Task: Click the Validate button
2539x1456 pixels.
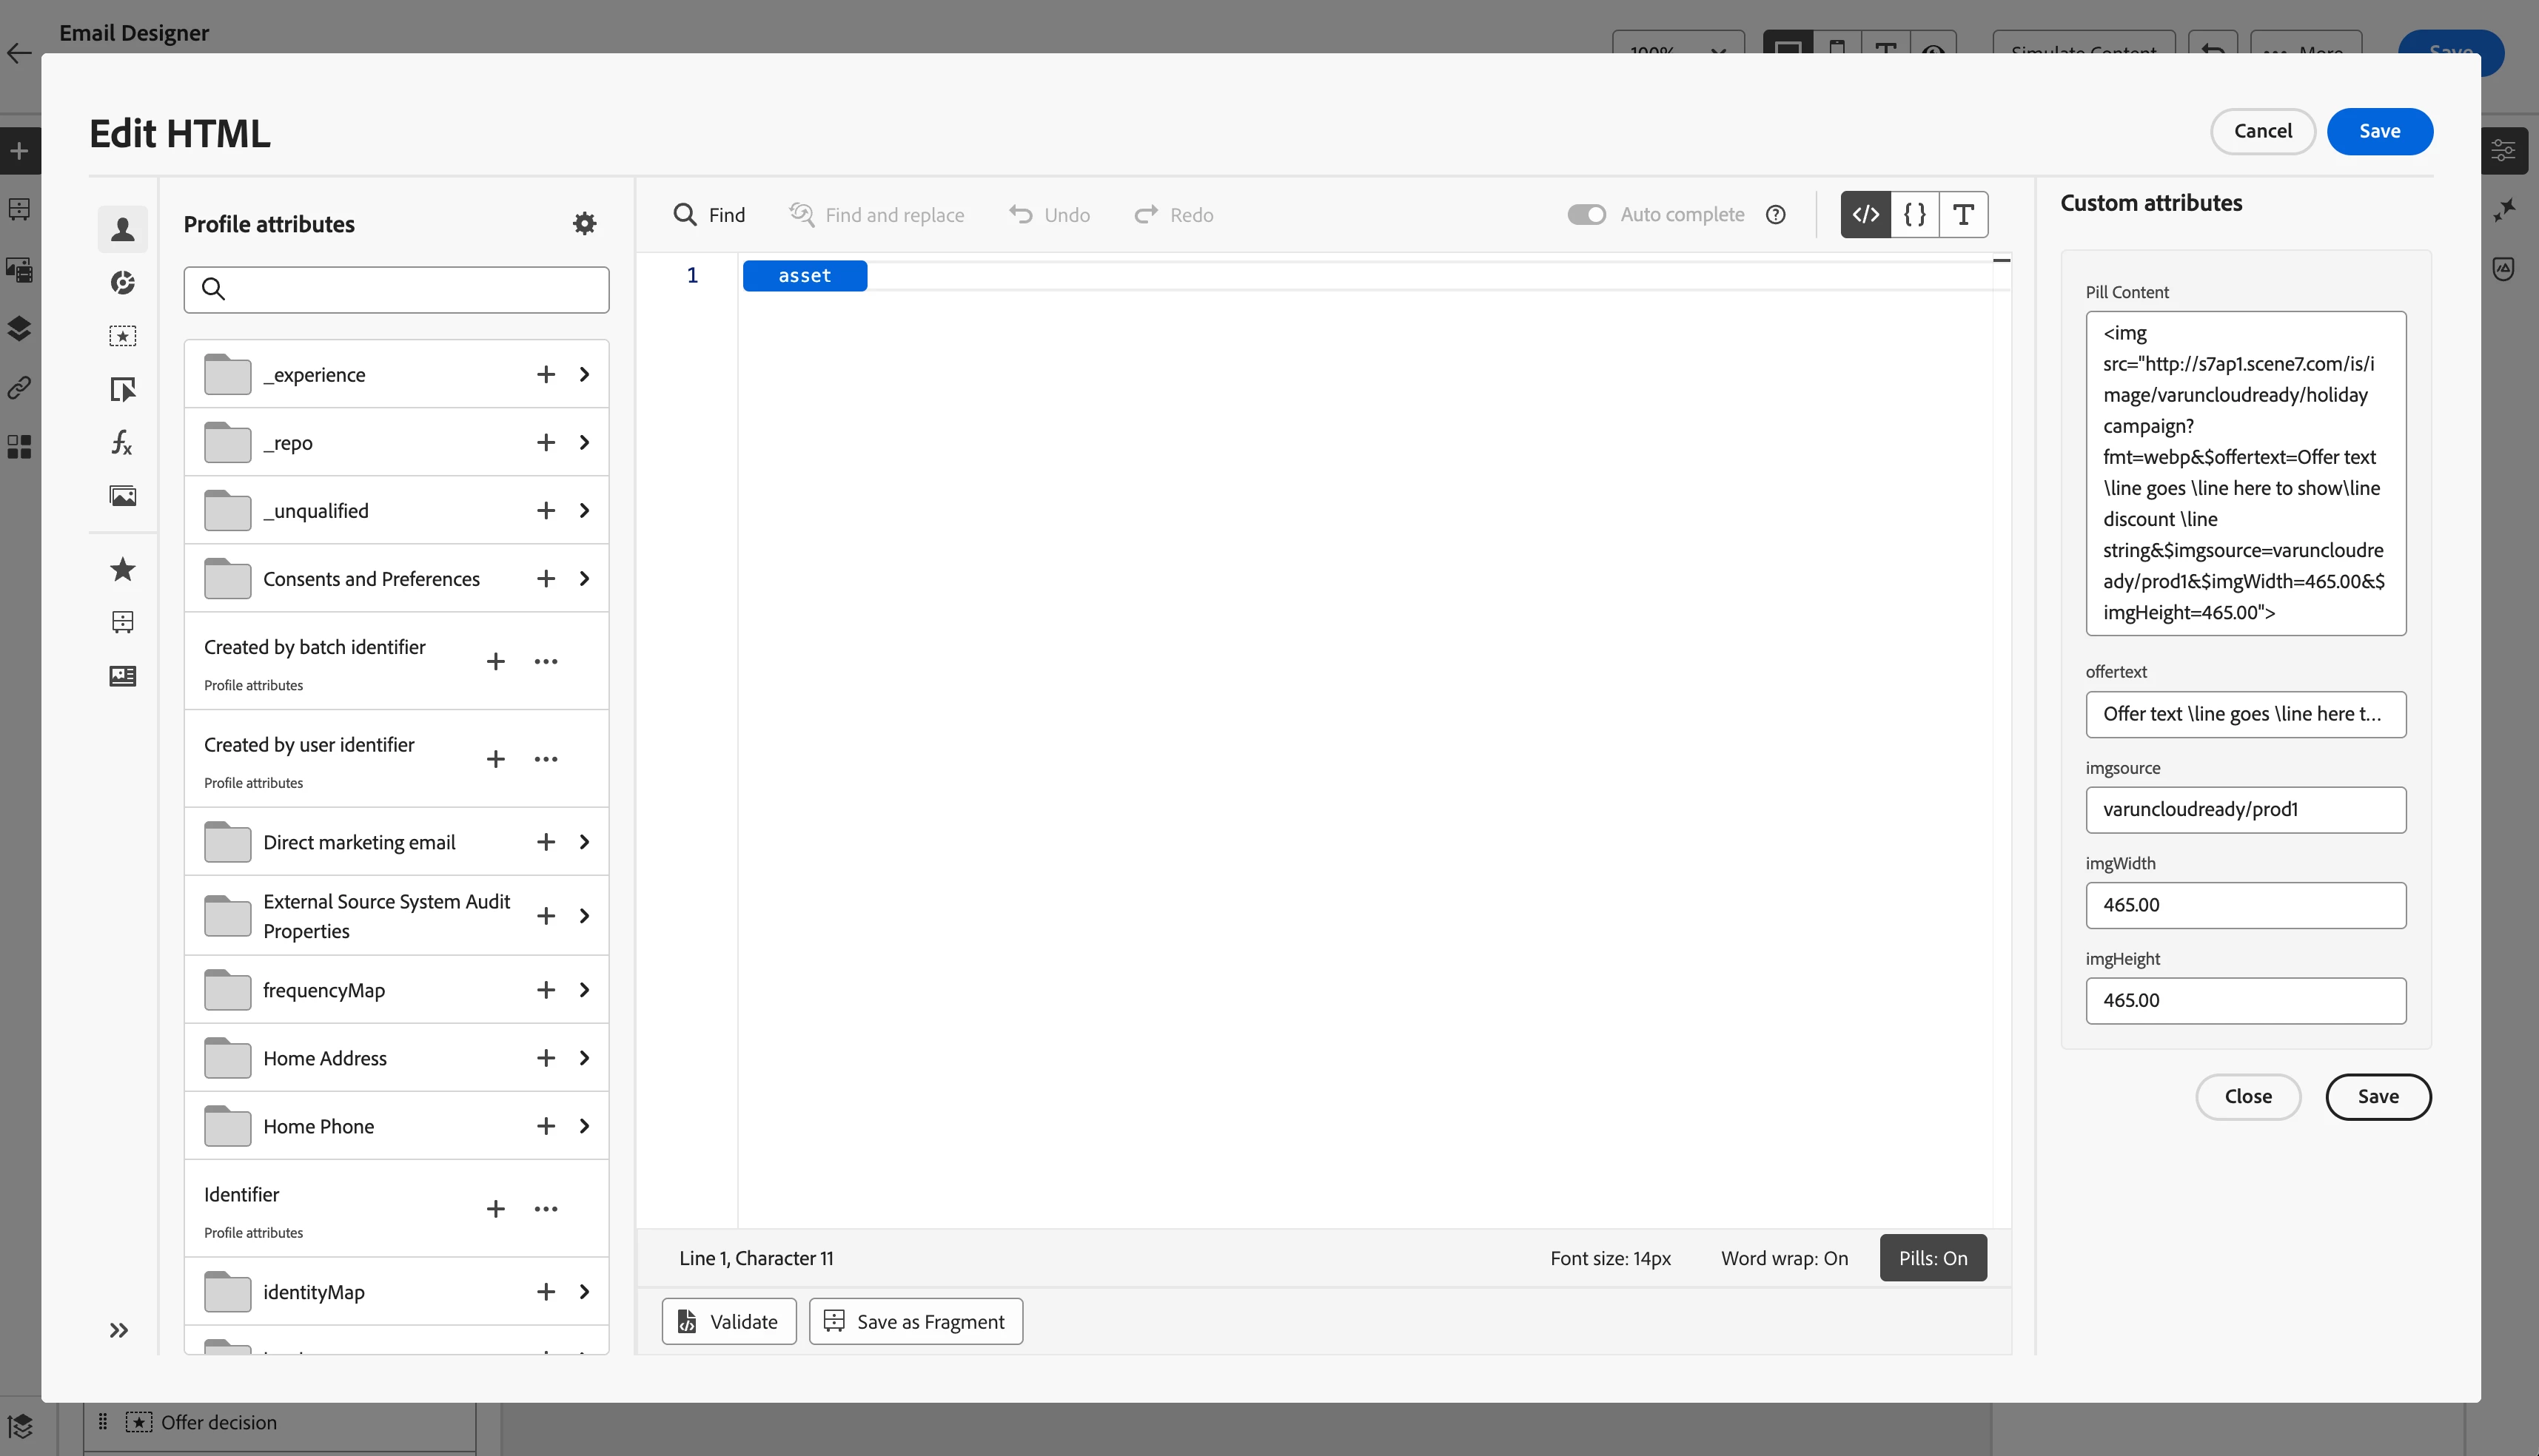Action: coord(728,1321)
